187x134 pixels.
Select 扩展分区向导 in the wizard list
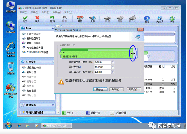(34, 34)
